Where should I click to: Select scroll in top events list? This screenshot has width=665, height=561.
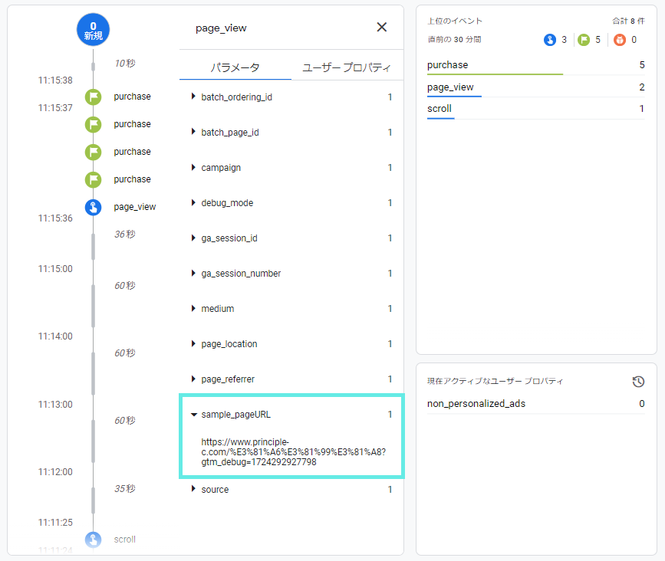pos(439,109)
